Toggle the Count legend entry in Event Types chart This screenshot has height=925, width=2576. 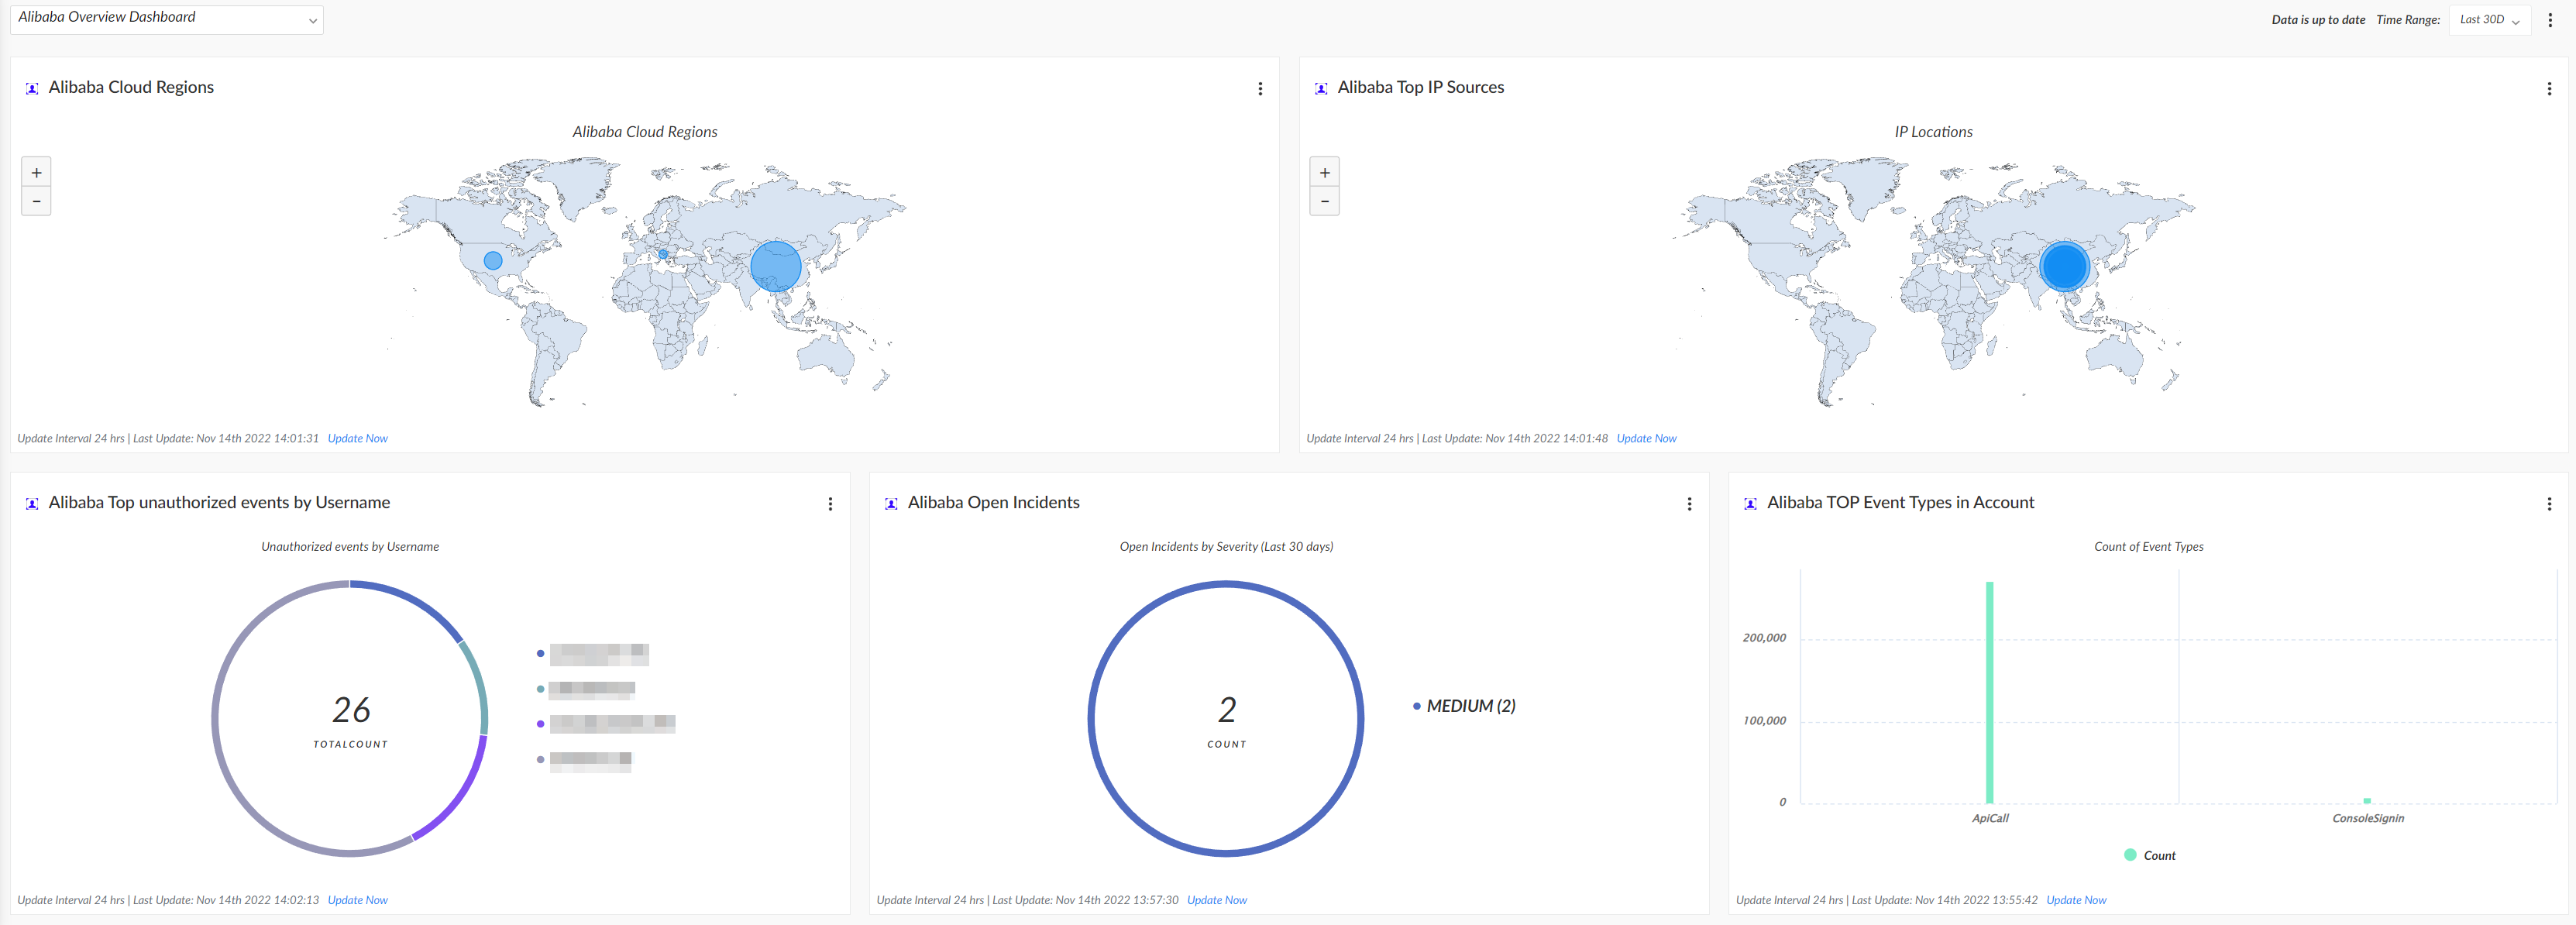point(2150,855)
